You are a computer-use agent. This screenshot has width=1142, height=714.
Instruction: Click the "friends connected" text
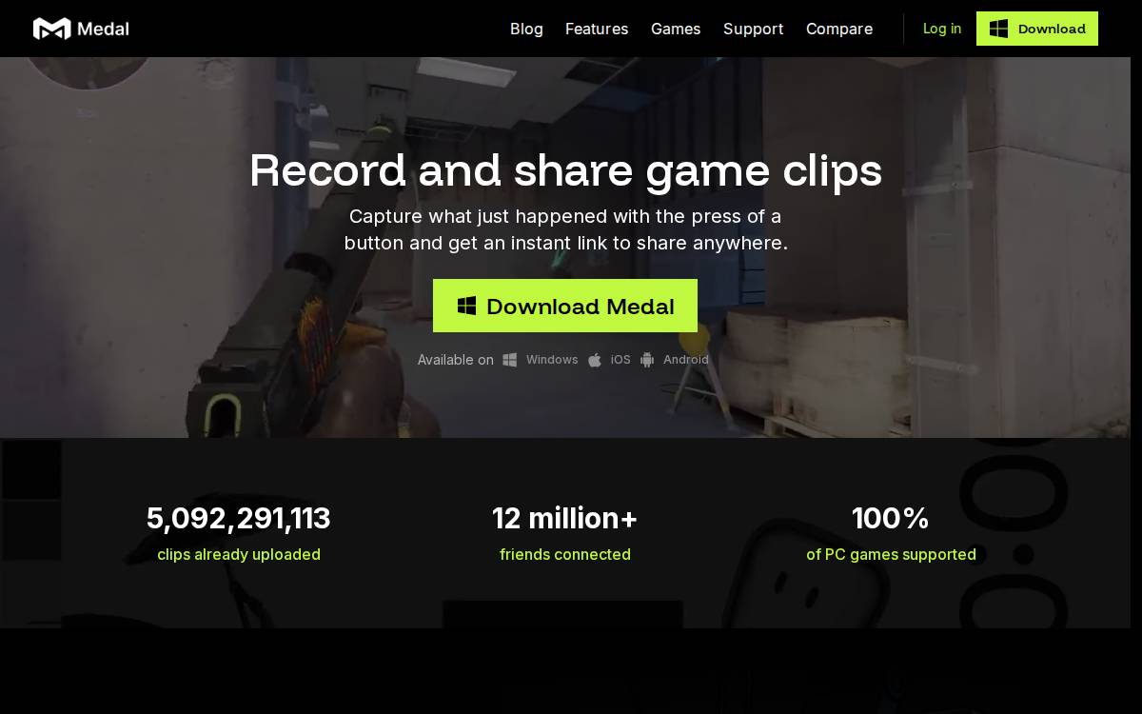[x=565, y=554]
